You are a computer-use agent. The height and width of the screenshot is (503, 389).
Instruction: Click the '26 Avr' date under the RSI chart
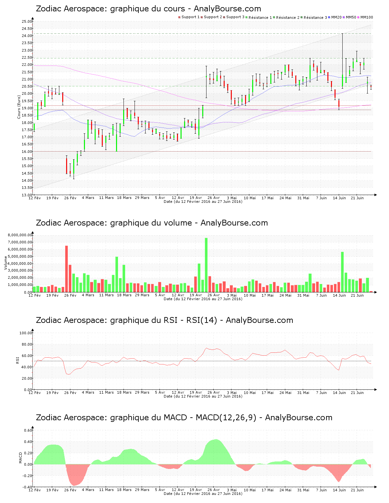coord(214,392)
